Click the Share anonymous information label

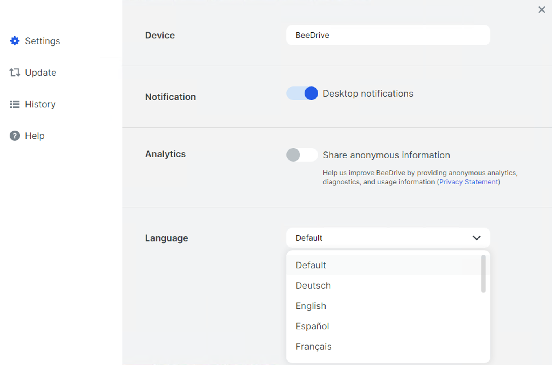(x=386, y=155)
